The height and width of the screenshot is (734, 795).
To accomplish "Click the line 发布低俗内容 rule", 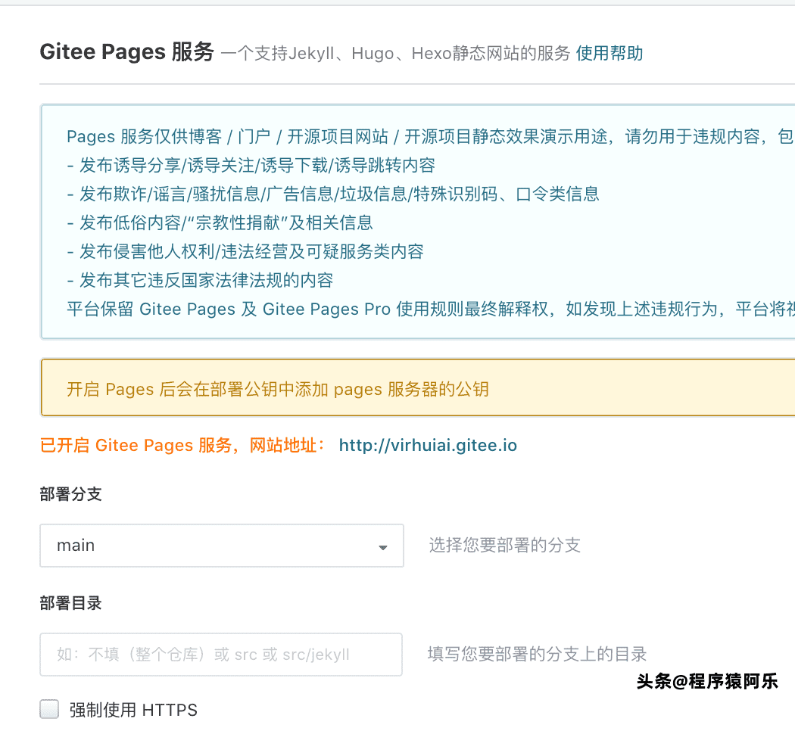I will 220,223.
